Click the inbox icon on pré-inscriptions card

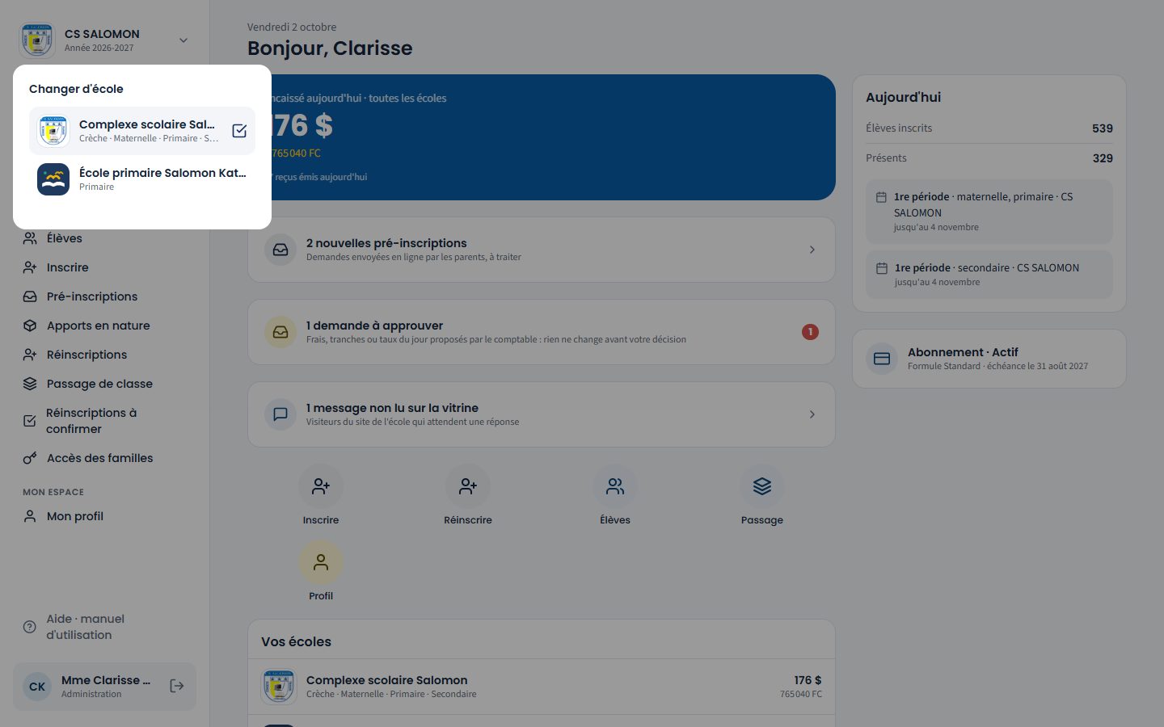coord(280,250)
